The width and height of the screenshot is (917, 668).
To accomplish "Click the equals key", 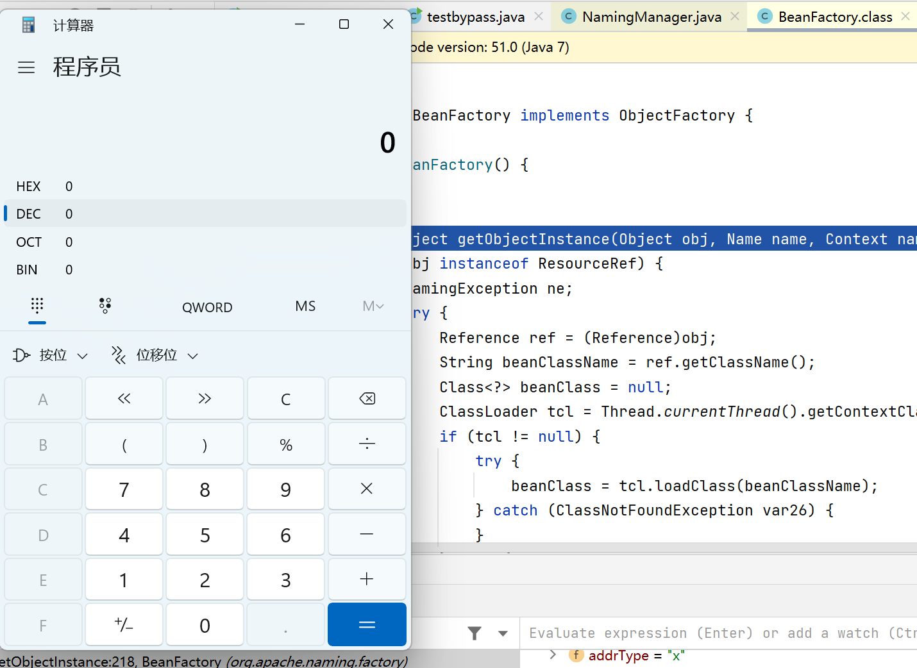I will (367, 624).
